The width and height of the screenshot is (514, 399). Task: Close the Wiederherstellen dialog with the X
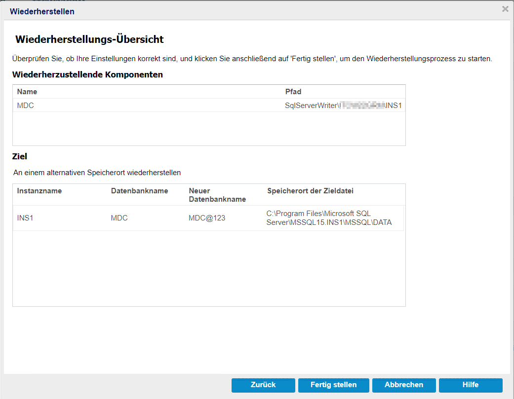(x=505, y=9)
